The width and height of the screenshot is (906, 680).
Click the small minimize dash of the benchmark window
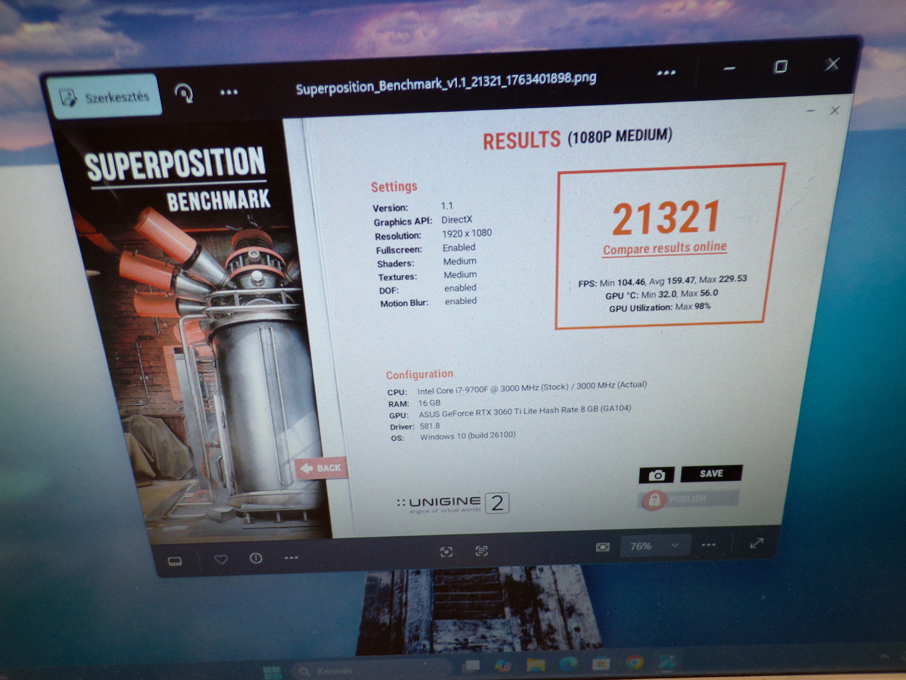[x=811, y=112]
